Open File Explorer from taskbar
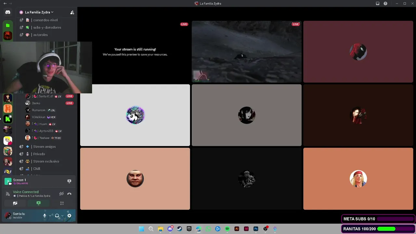The height and width of the screenshot is (234, 416). [x=160, y=229]
